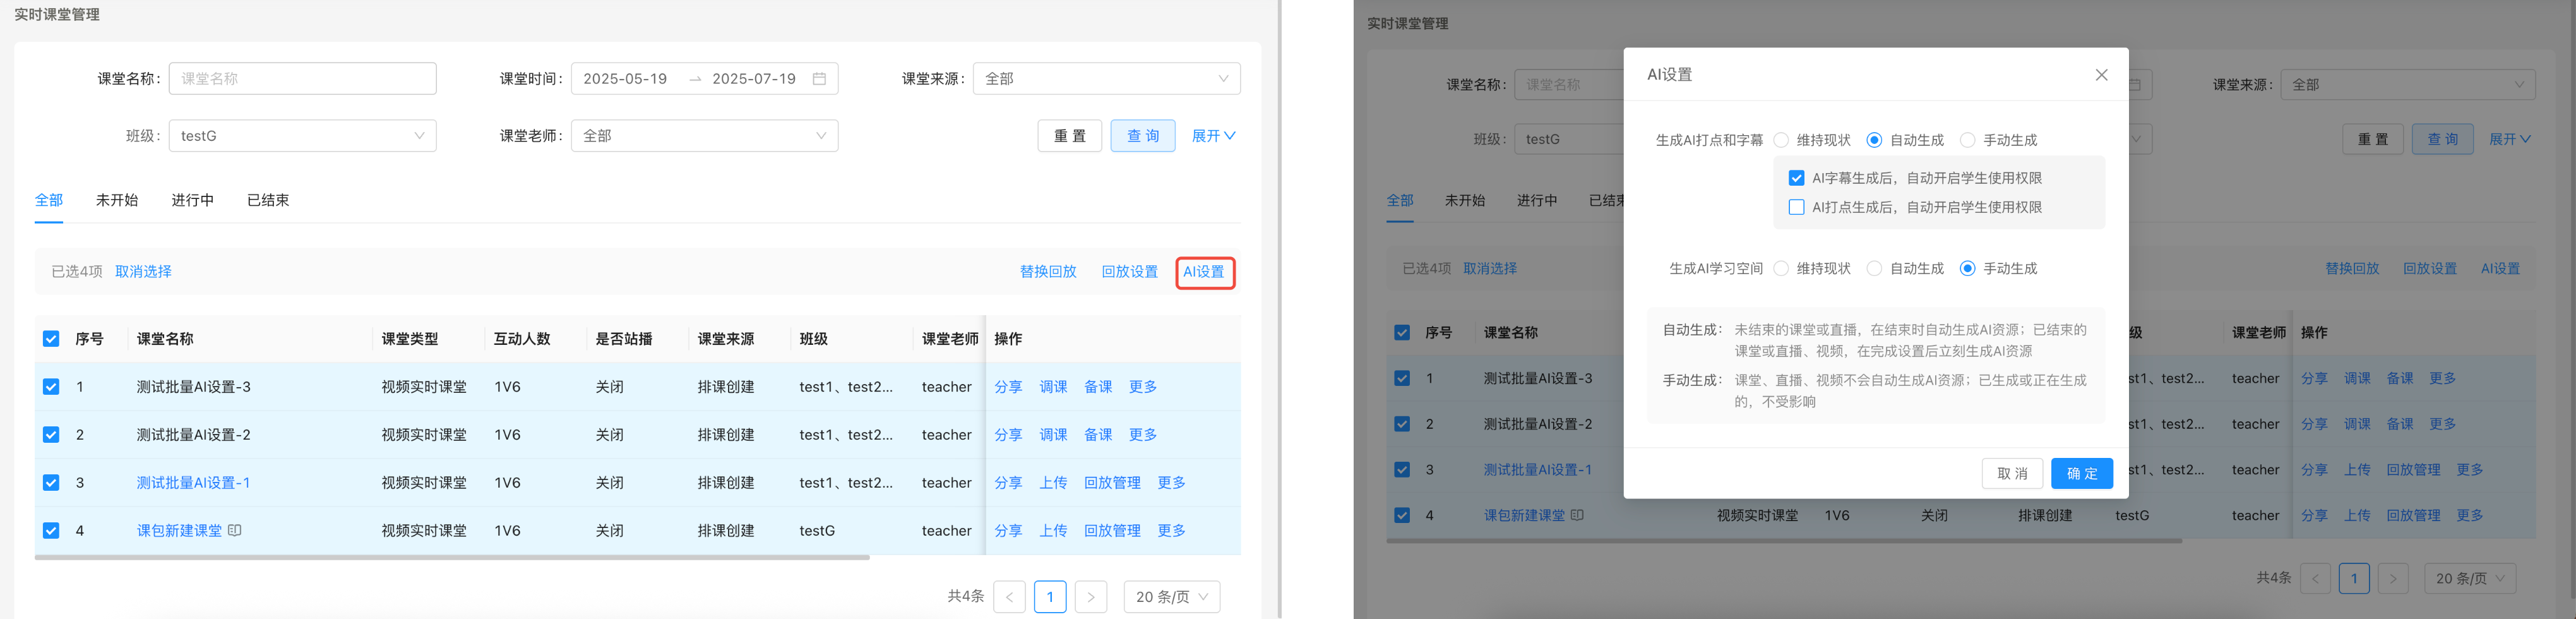Switch to 进行中 tab in left panel
2576x619 pixels.
click(x=193, y=200)
